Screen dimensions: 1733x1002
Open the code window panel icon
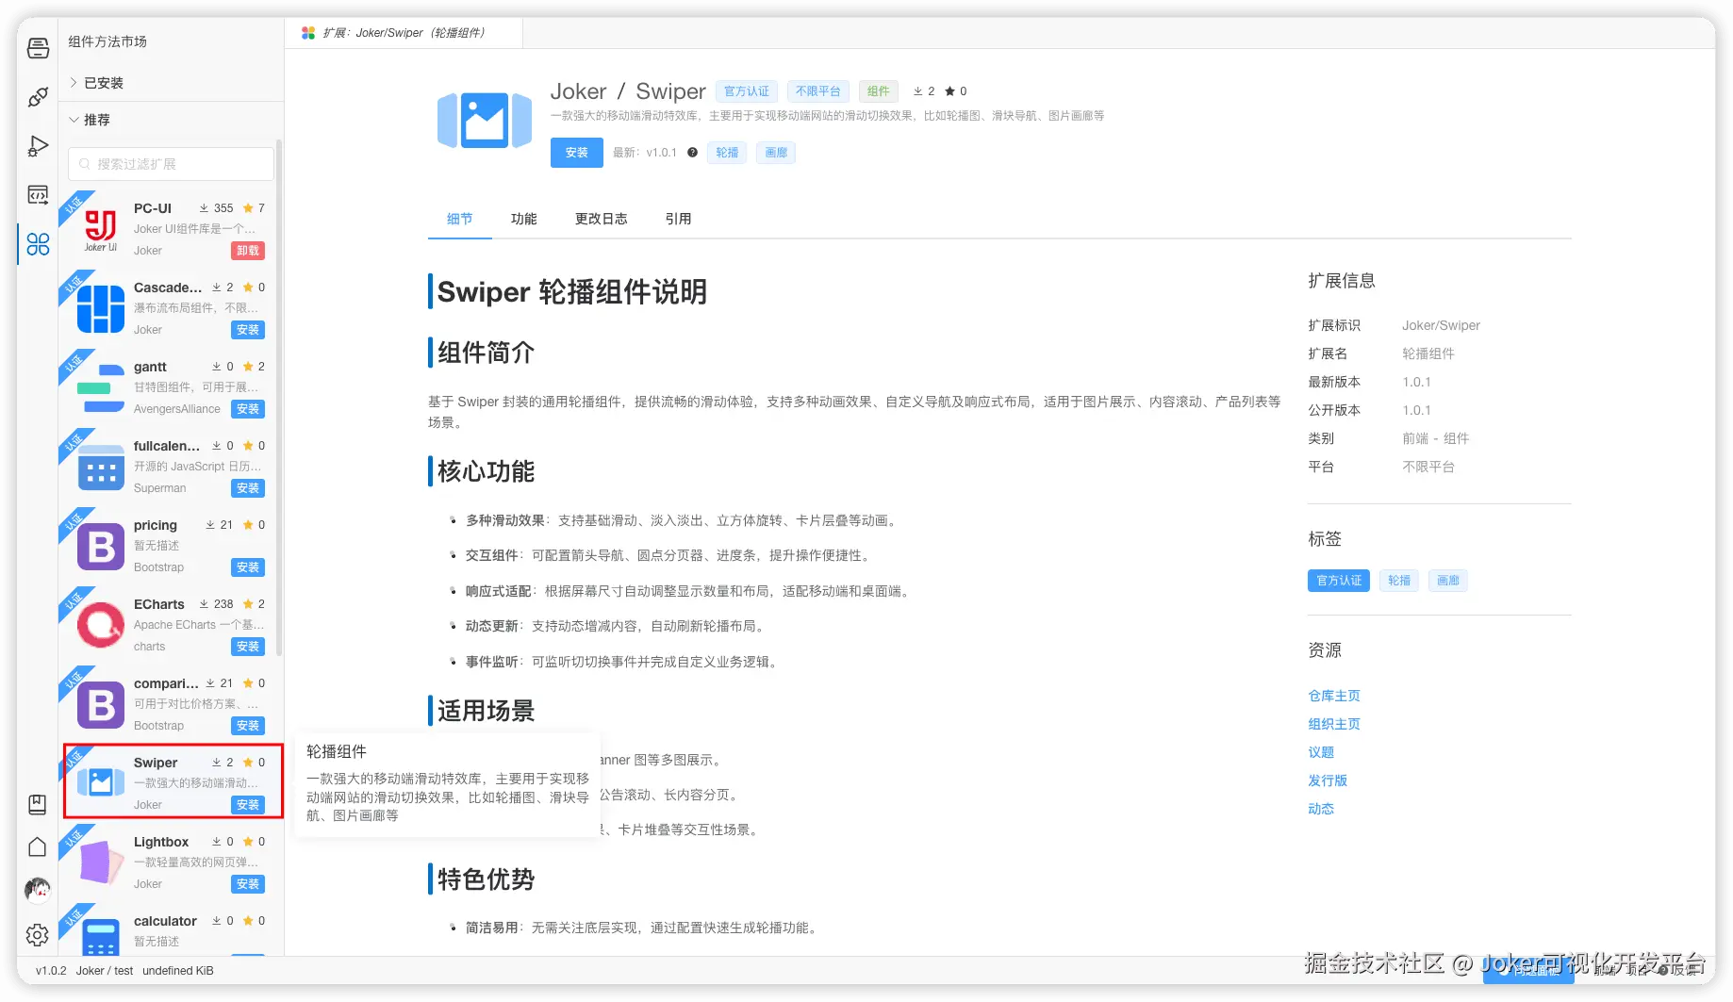click(x=38, y=195)
